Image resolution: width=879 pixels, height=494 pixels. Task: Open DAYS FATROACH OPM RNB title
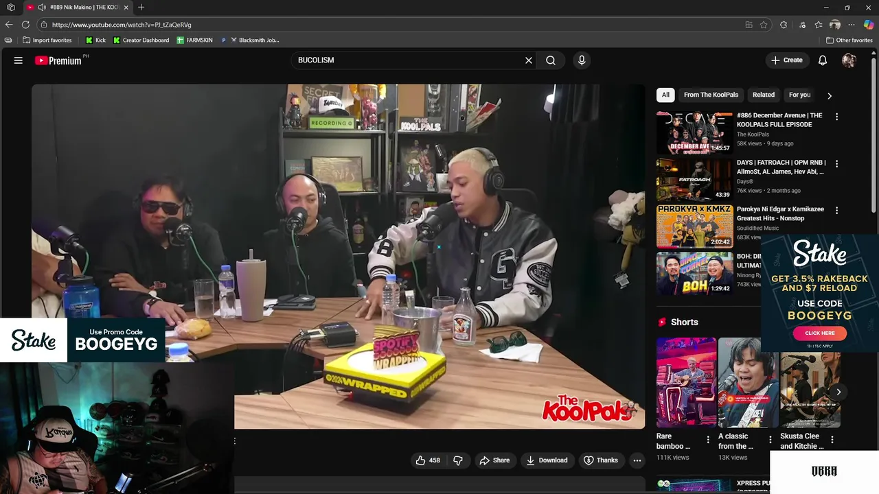click(781, 167)
